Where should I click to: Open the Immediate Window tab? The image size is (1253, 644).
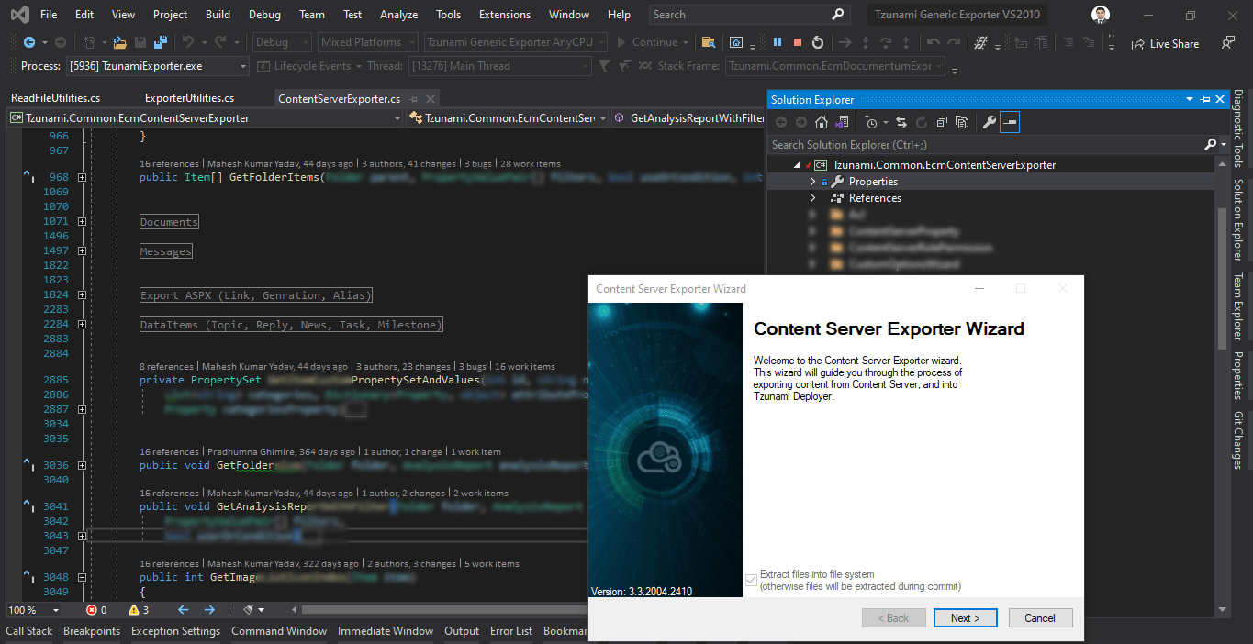pyautogui.click(x=386, y=631)
